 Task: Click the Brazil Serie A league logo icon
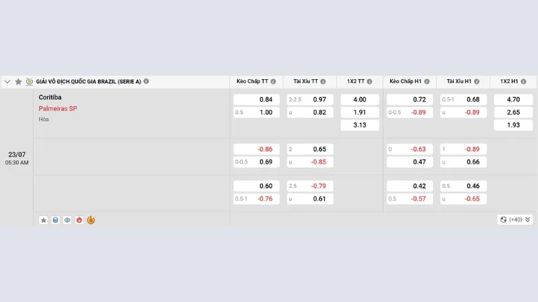(30, 81)
